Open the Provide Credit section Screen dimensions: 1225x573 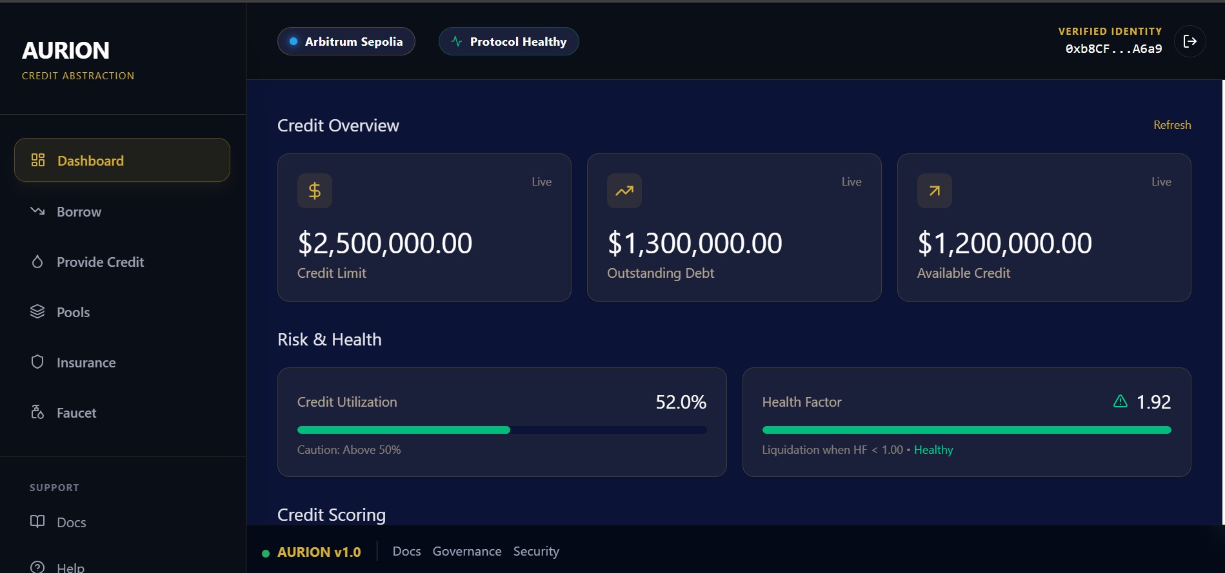(x=100, y=262)
